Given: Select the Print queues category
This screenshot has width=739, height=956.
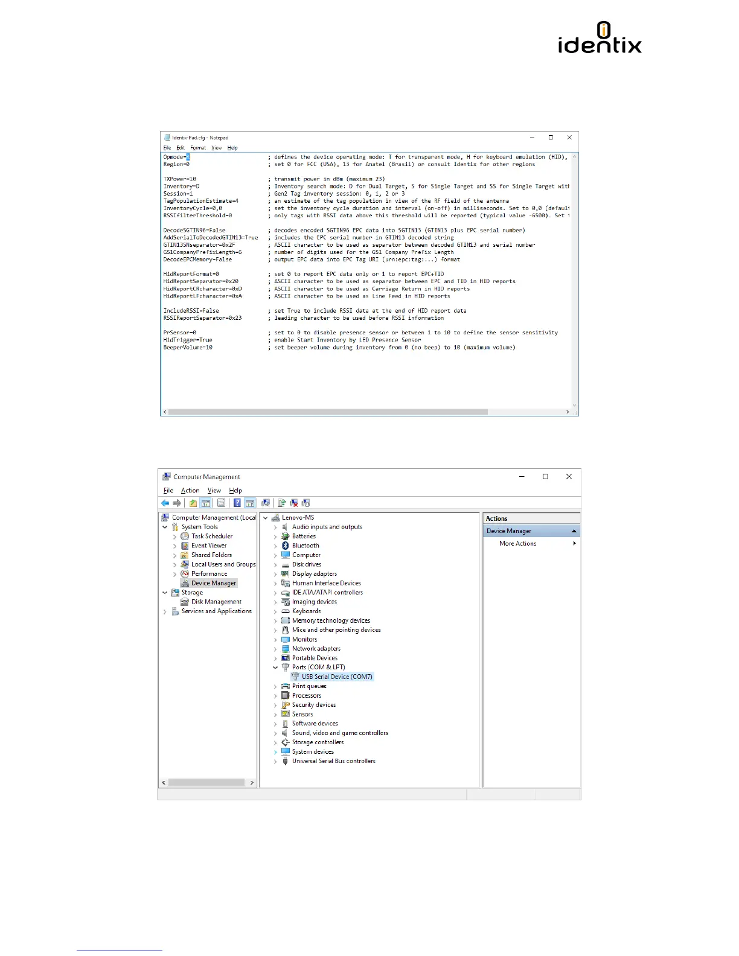Looking at the screenshot, I should point(309,686).
